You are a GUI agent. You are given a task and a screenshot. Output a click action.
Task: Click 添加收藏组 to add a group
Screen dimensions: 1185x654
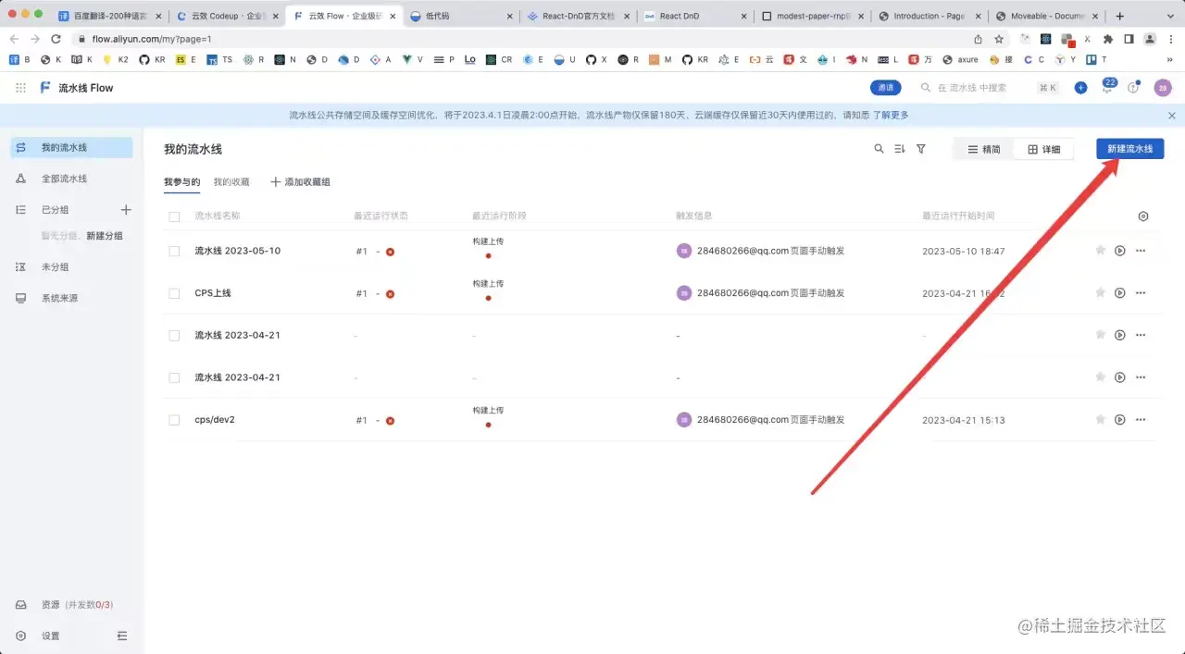(x=300, y=182)
